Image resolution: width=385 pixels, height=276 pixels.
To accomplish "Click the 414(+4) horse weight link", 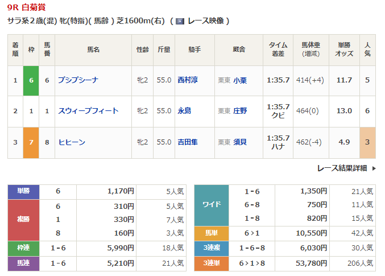I will (x=310, y=80).
